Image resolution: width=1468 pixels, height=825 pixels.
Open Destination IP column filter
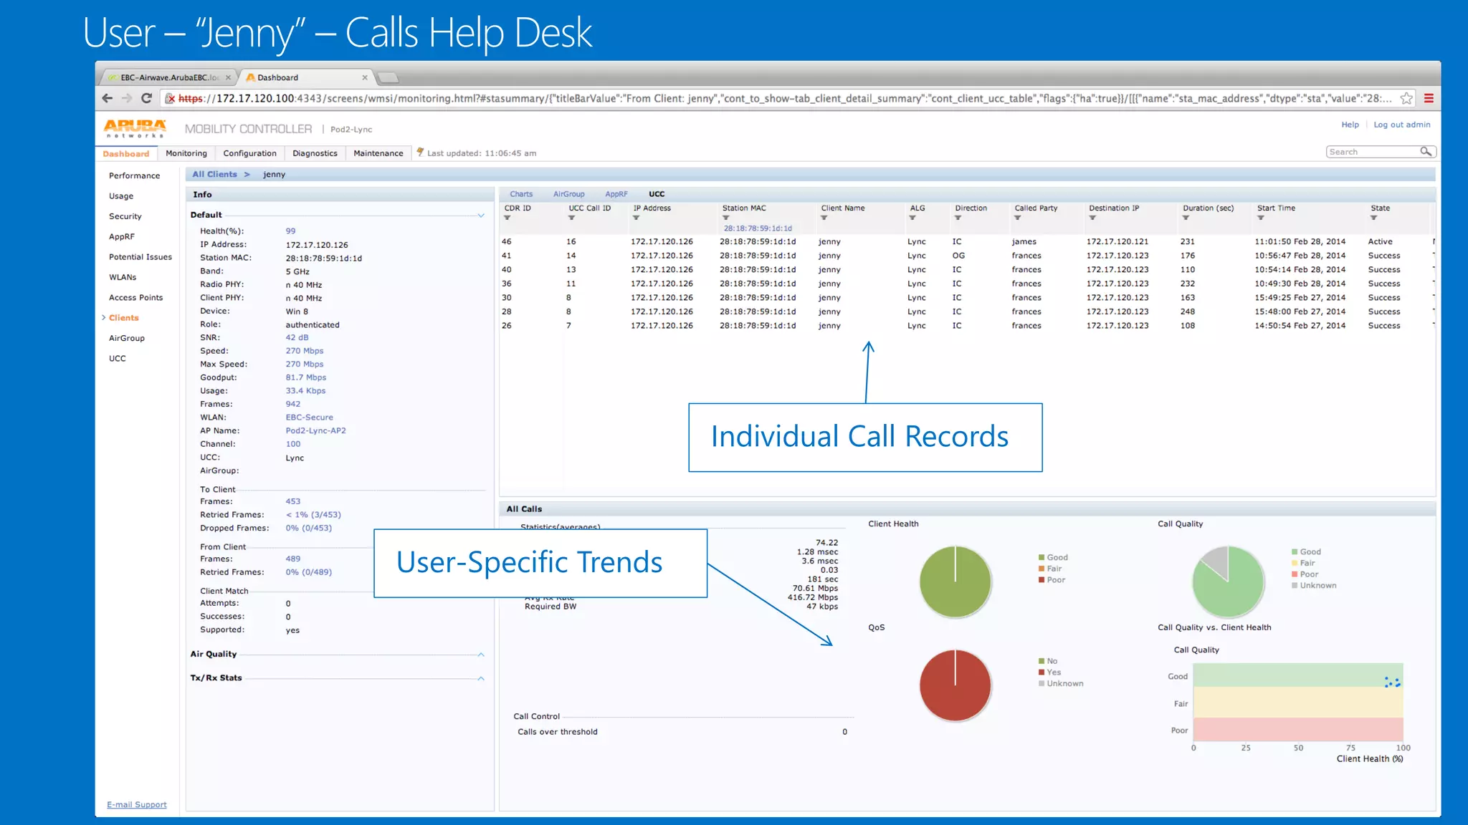coord(1092,218)
